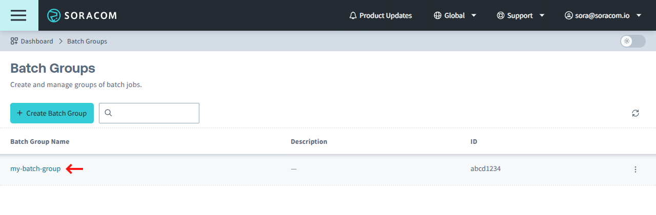Focus the batch group search field
This screenshot has width=656, height=215.
pyautogui.click(x=149, y=113)
